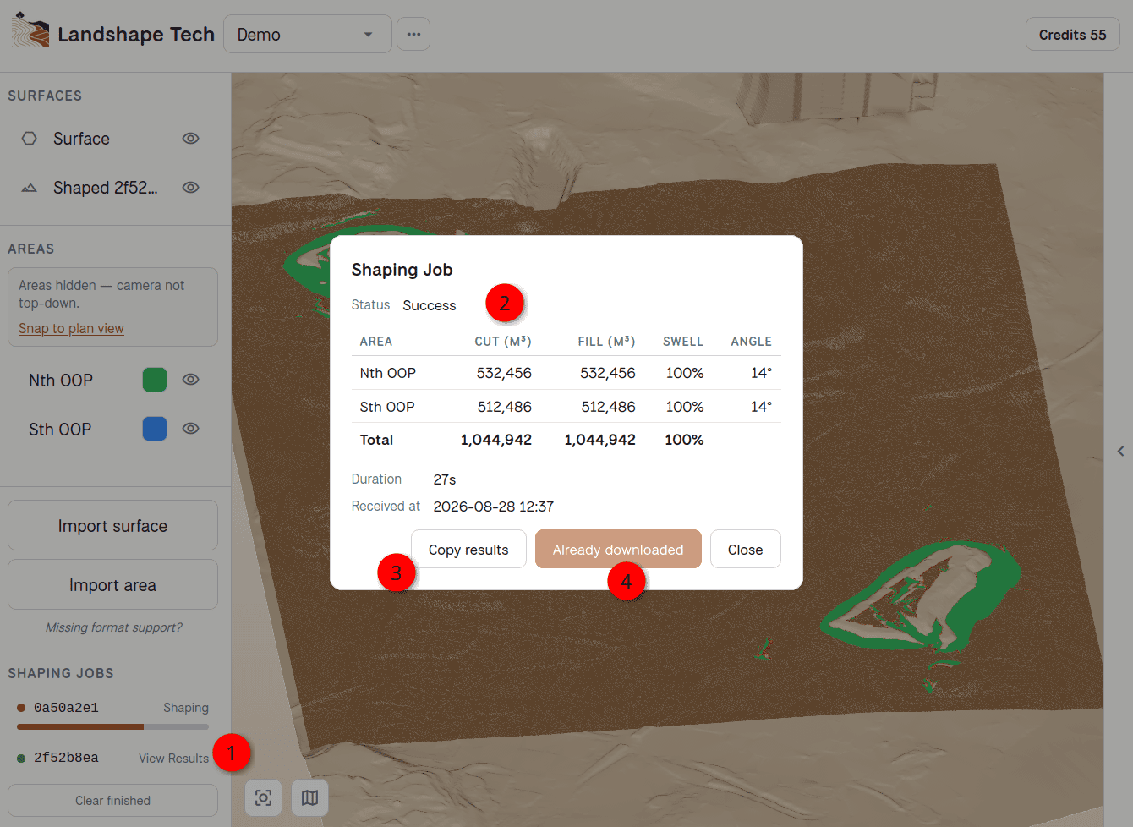Click the Already downloaded button
The height and width of the screenshot is (827, 1133).
(618, 550)
